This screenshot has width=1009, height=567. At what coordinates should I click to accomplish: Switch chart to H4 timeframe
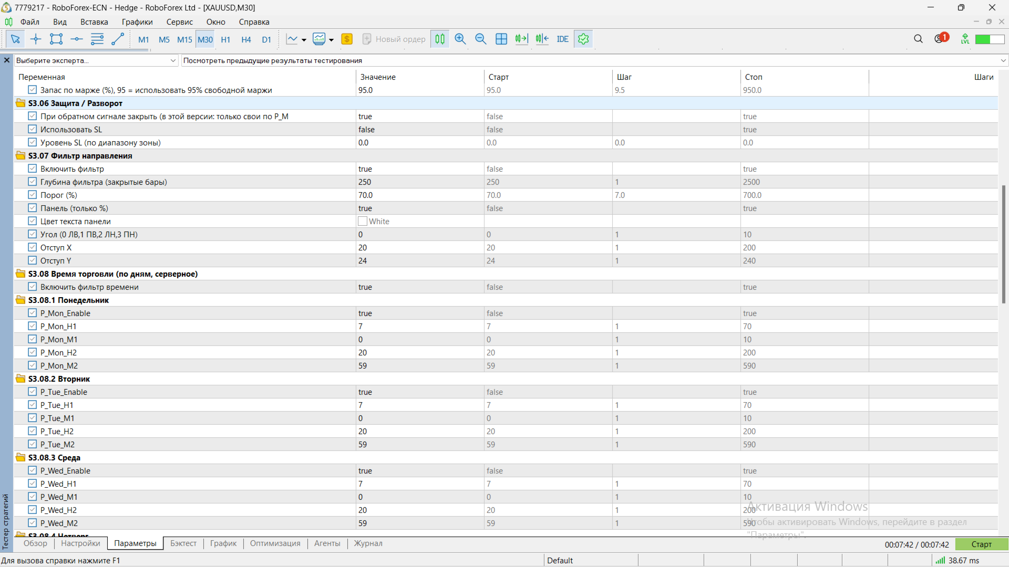pyautogui.click(x=246, y=39)
